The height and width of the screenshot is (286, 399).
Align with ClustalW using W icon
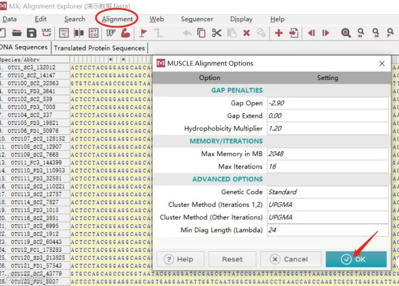pos(111,33)
